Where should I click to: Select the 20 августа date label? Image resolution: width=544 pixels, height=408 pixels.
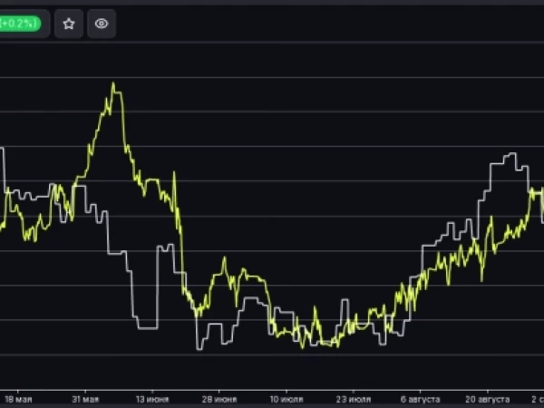(x=487, y=399)
